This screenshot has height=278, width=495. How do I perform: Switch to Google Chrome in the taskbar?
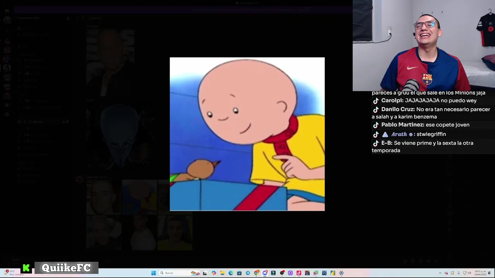point(256,273)
